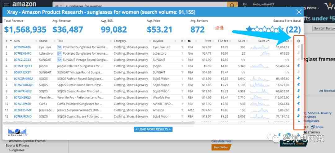335x153 pixels.
Task: Load more results in Xray
Action: [153, 129]
